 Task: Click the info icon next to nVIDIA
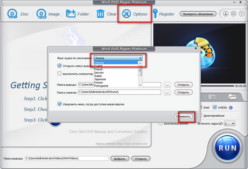[231, 108]
